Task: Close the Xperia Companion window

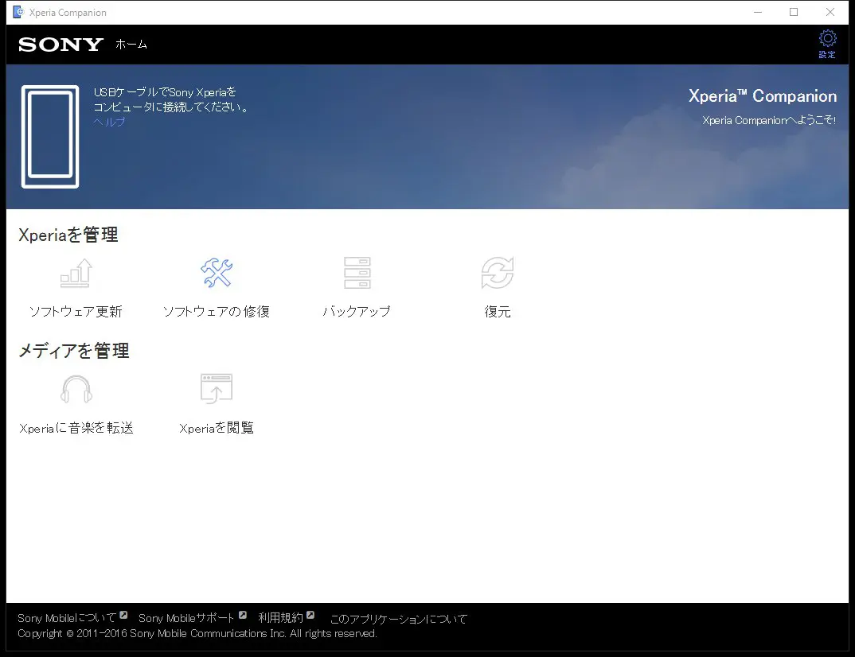Action: pos(830,12)
